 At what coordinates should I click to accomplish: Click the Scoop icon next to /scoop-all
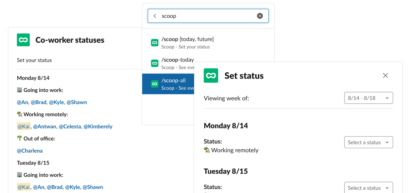[x=155, y=84]
